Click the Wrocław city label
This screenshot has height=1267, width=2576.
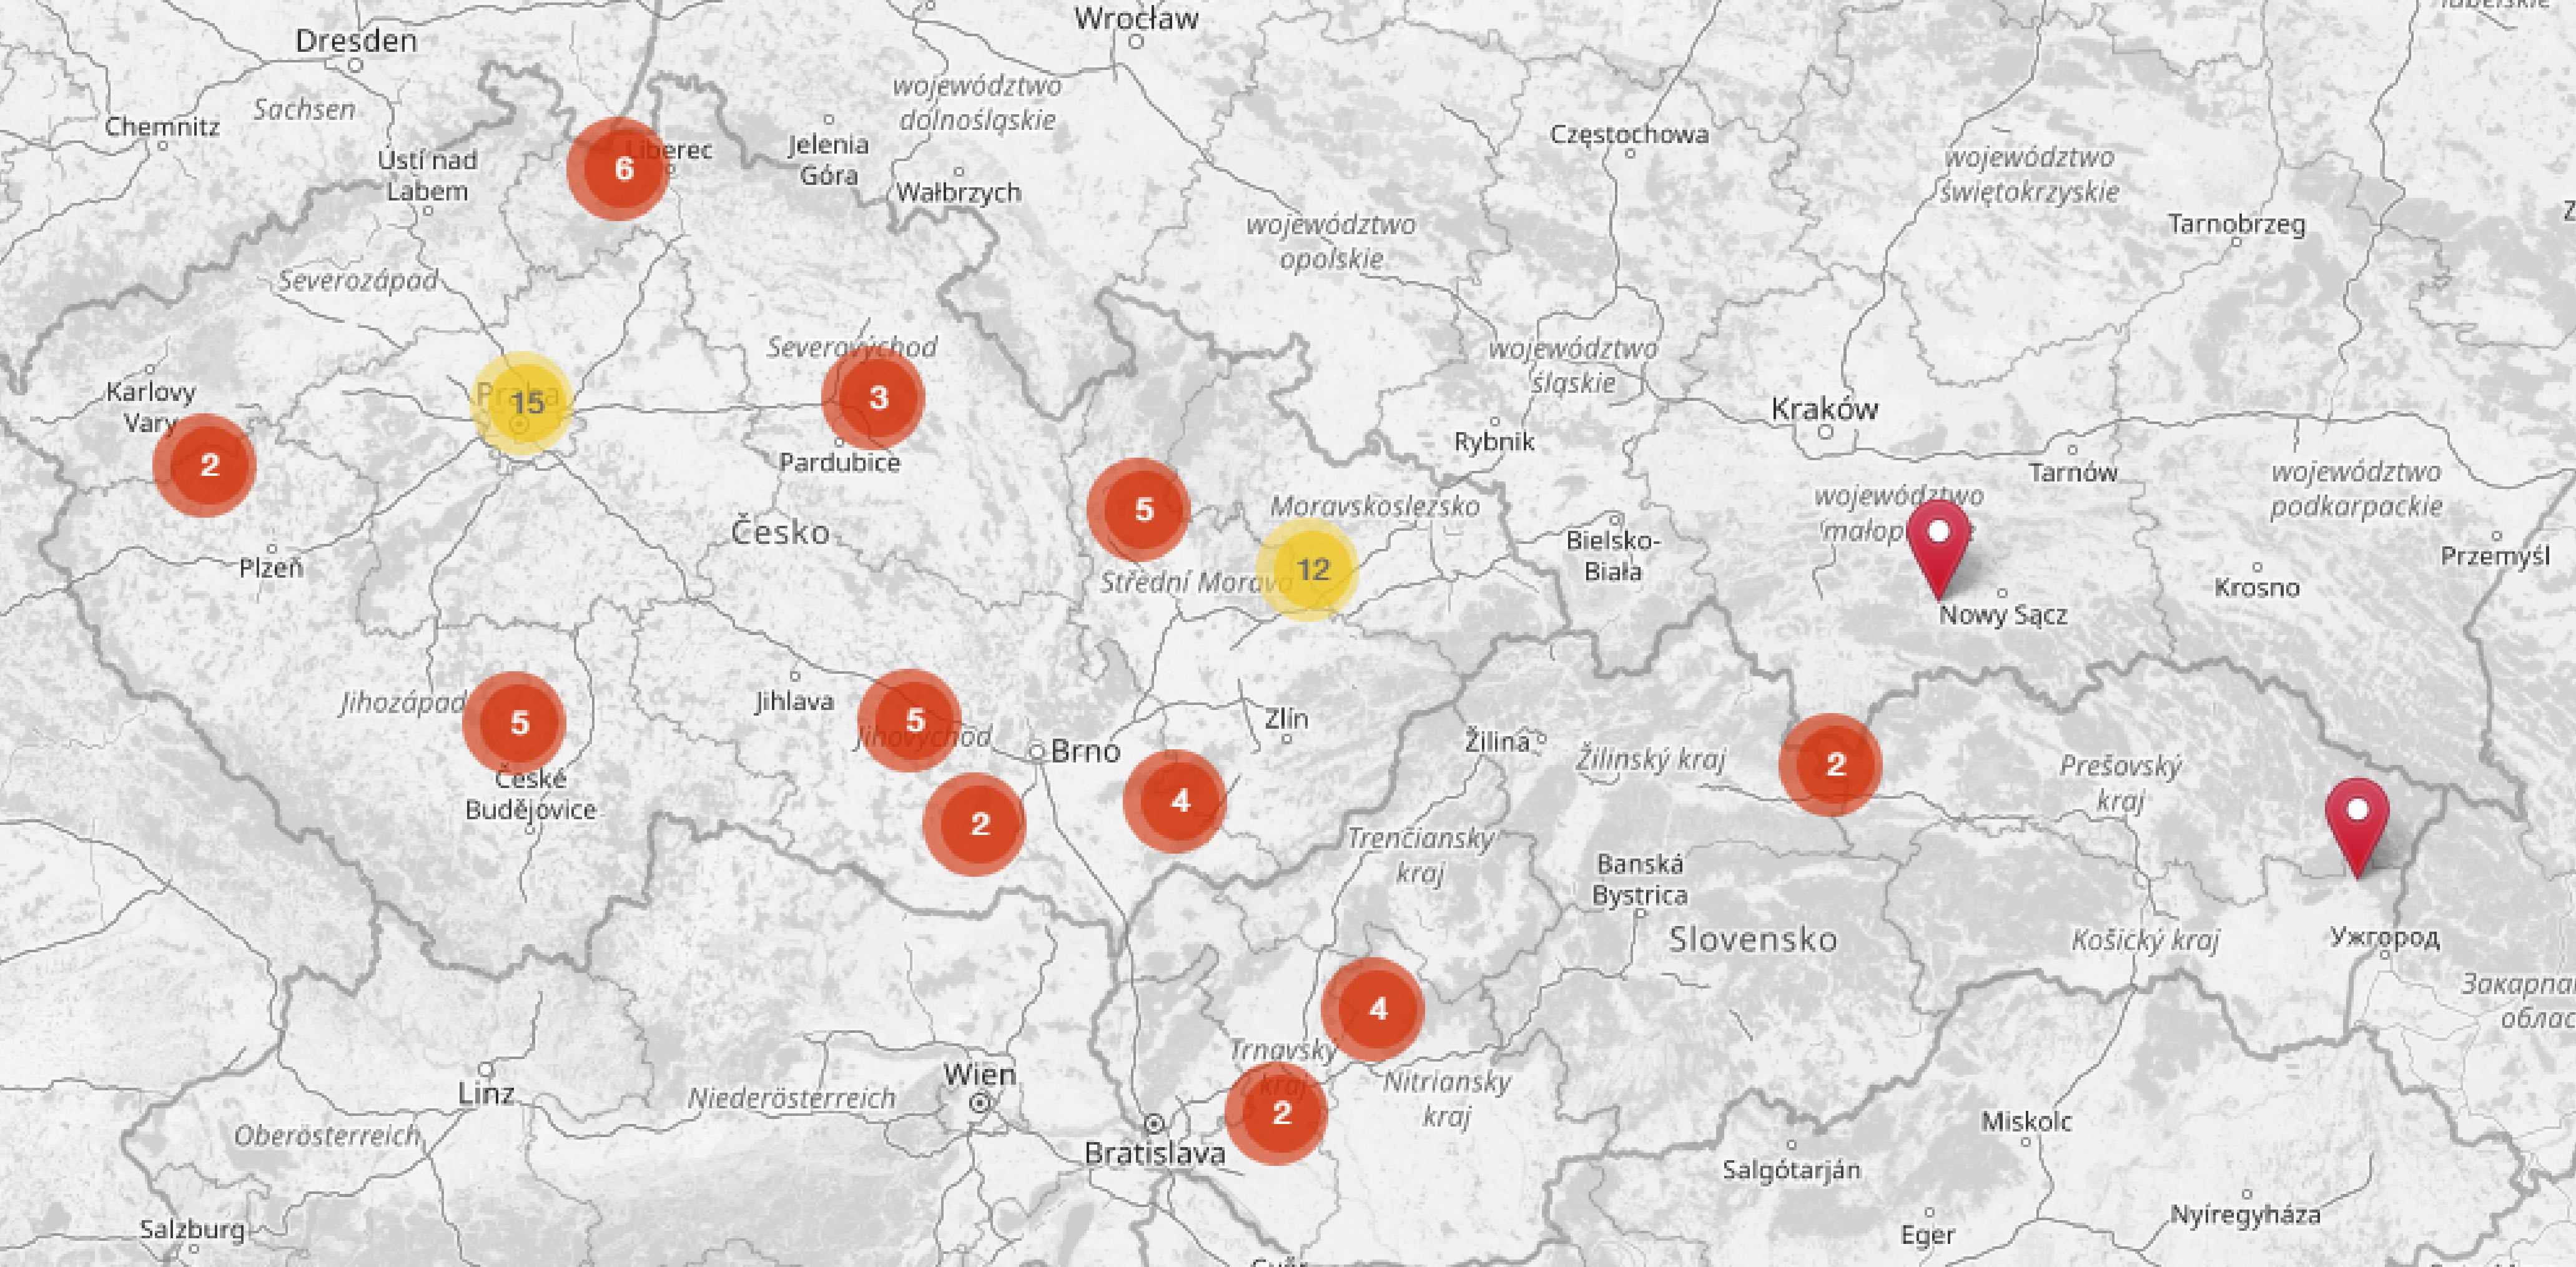[1136, 18]
